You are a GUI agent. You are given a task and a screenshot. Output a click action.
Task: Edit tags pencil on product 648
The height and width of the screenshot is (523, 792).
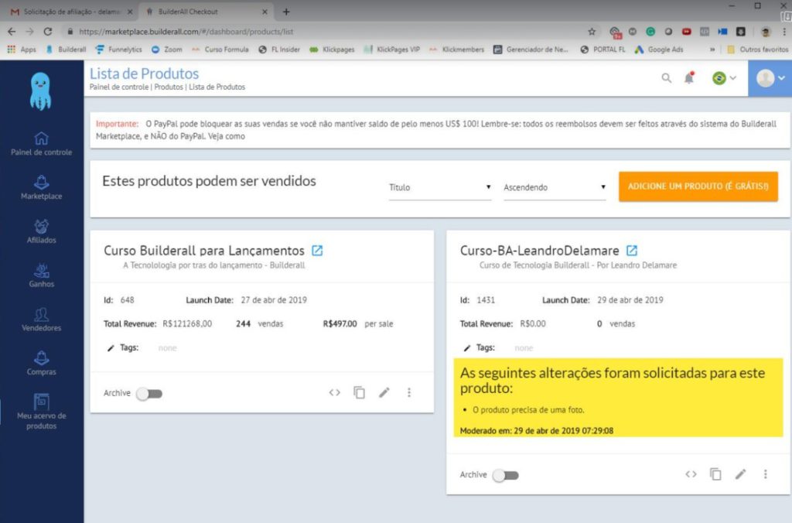pos(111,348)
